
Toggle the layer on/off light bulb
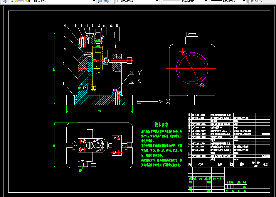pyautogui.click(x=12, y=1)
